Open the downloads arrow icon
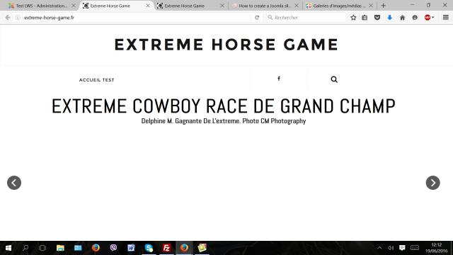Screen dimensions: 453x255 [x=389, y=18]
